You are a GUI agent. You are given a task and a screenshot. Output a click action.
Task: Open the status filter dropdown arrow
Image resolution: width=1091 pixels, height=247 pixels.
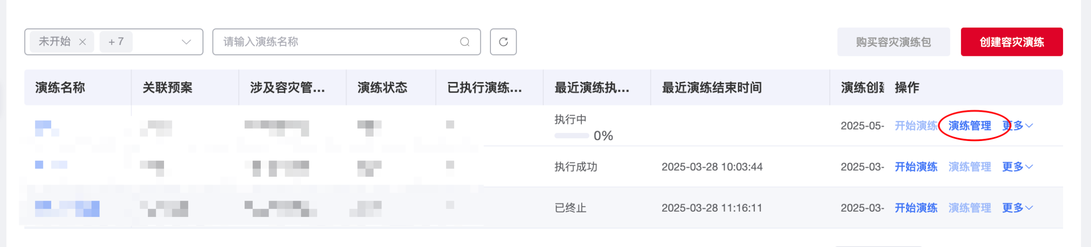[186, 42]
